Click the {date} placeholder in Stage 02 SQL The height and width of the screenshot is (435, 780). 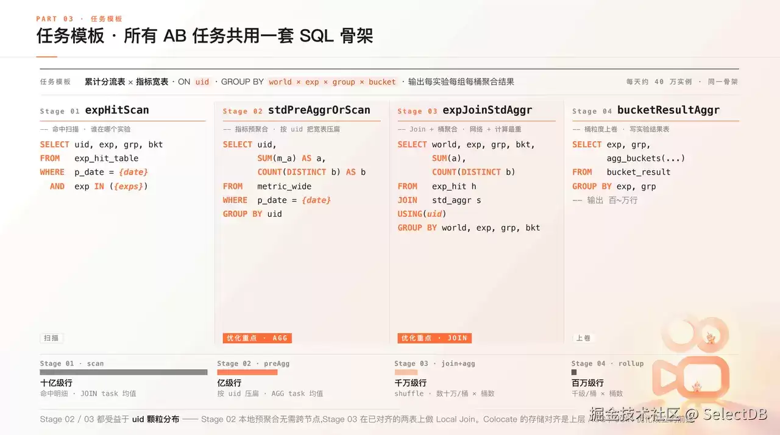316,200
